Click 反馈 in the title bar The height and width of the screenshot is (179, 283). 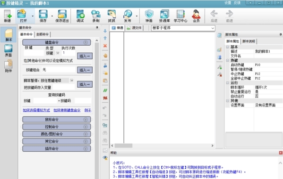(237, 3)
